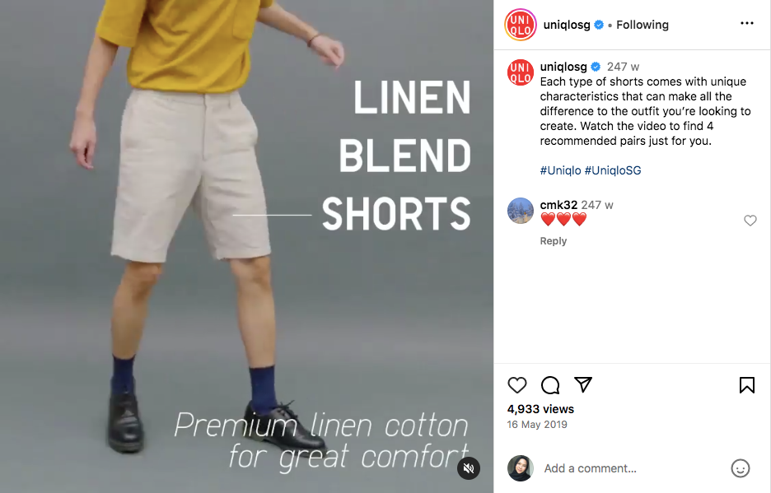This screenshot has height=493, width=771.
Task: Open the three-dot more options menu
Action: pyautogui.click(x=747, y=23)
